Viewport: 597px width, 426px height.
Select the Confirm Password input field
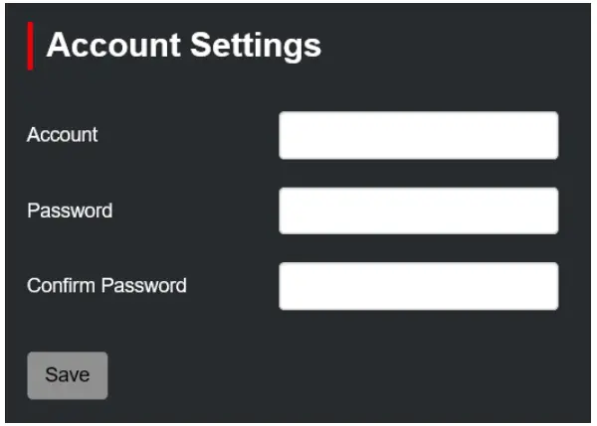coord(418,286)
